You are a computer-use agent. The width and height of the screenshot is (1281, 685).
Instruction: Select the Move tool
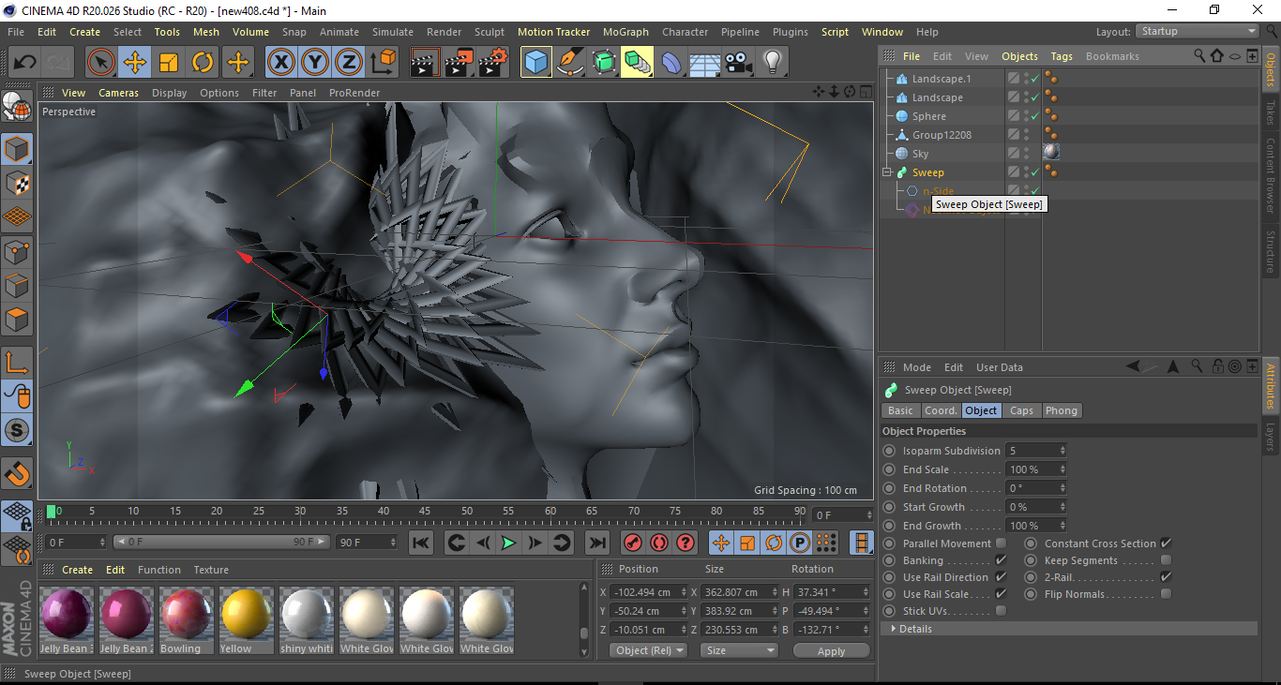135,63
